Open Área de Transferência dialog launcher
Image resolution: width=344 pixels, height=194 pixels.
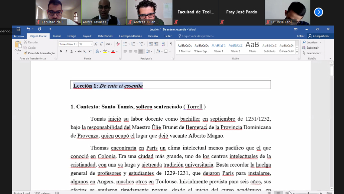click(x=56, y=59)
